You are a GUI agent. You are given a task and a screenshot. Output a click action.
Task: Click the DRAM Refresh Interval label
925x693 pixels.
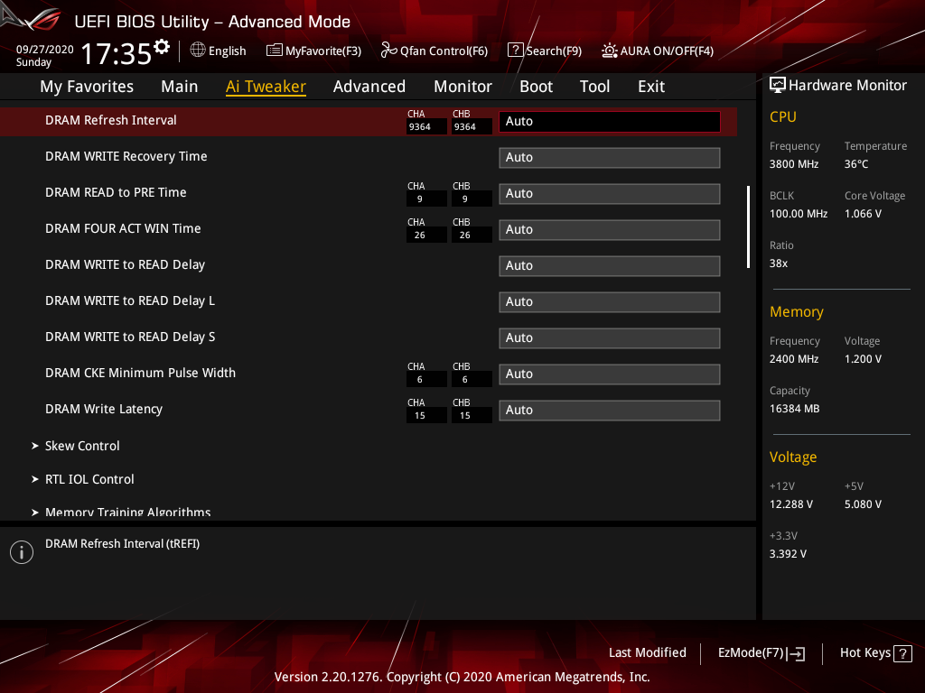[111, 120]
